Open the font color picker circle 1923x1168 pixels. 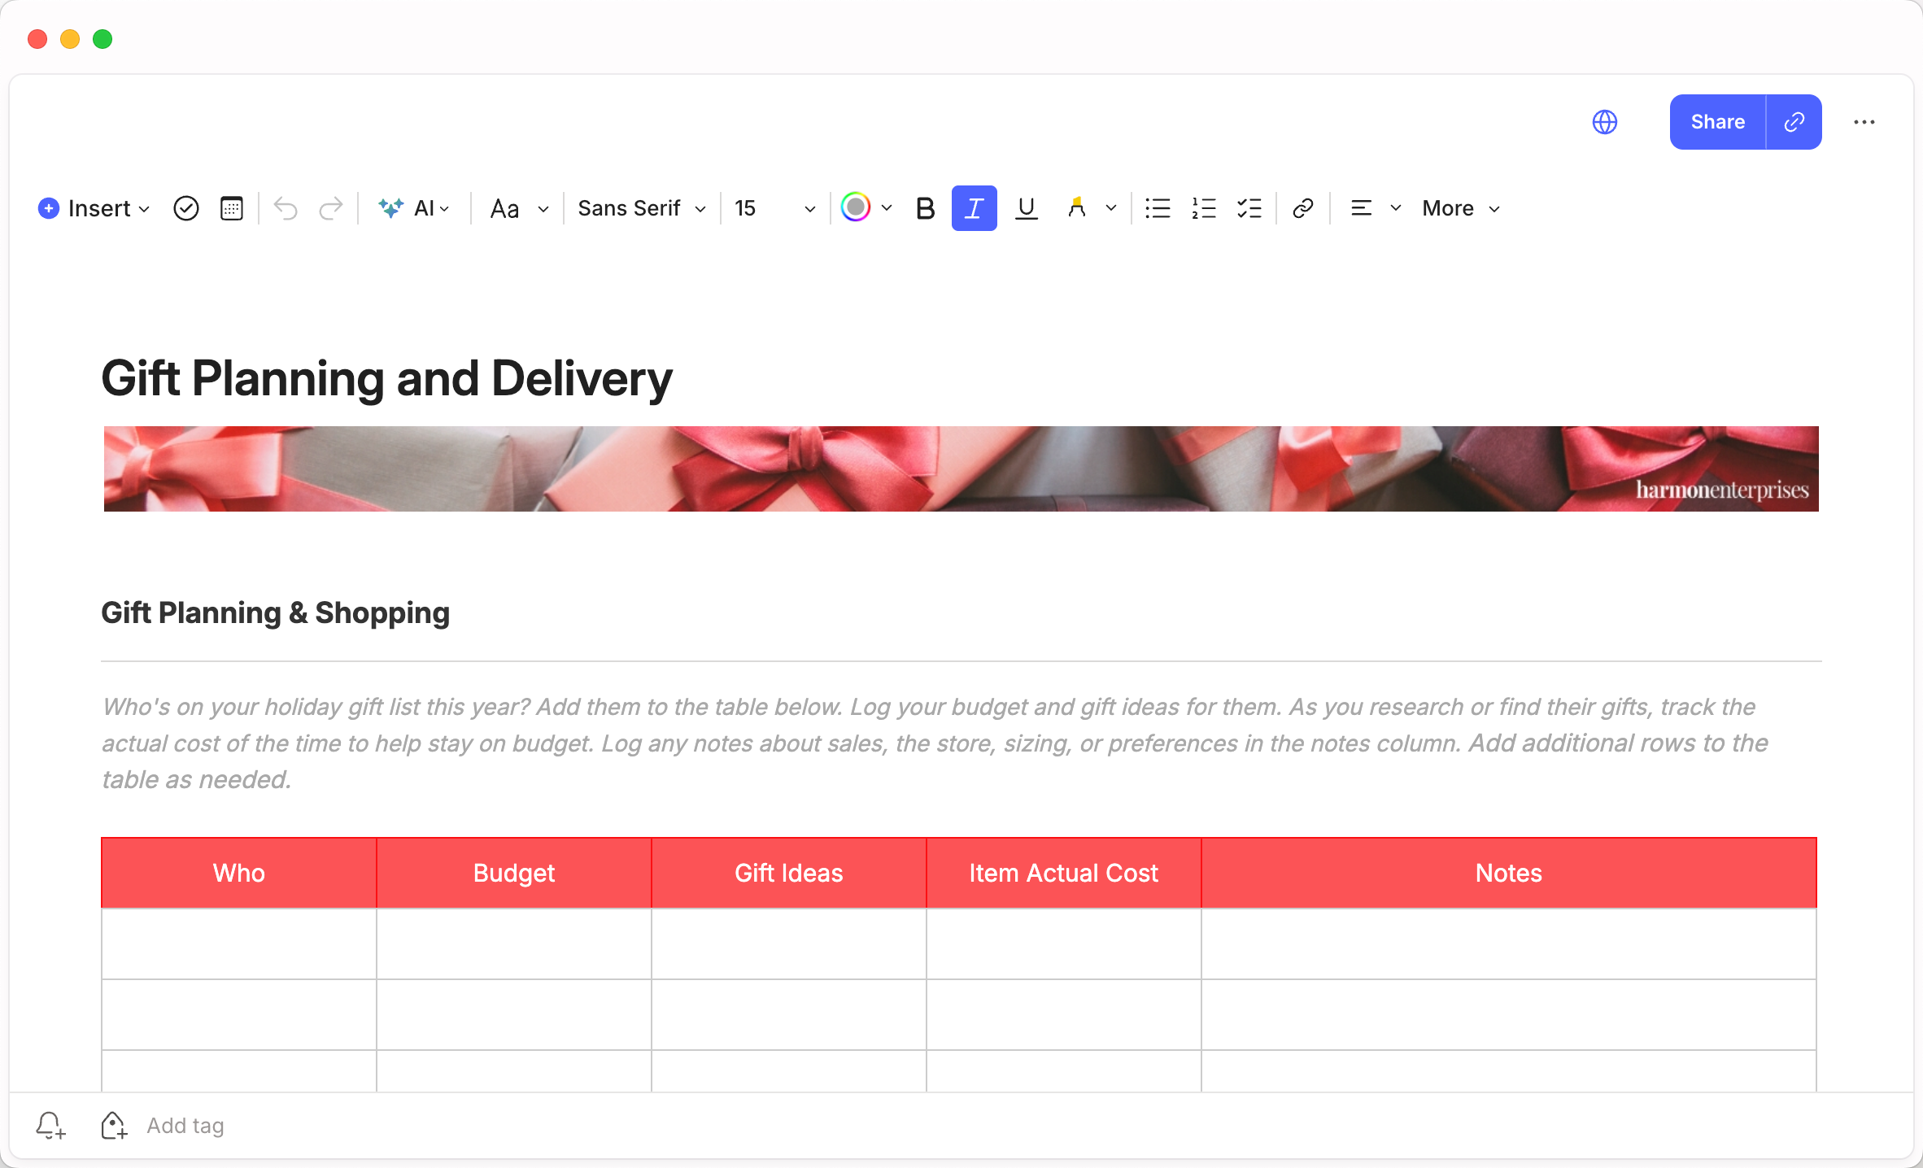tap(856, 207)
